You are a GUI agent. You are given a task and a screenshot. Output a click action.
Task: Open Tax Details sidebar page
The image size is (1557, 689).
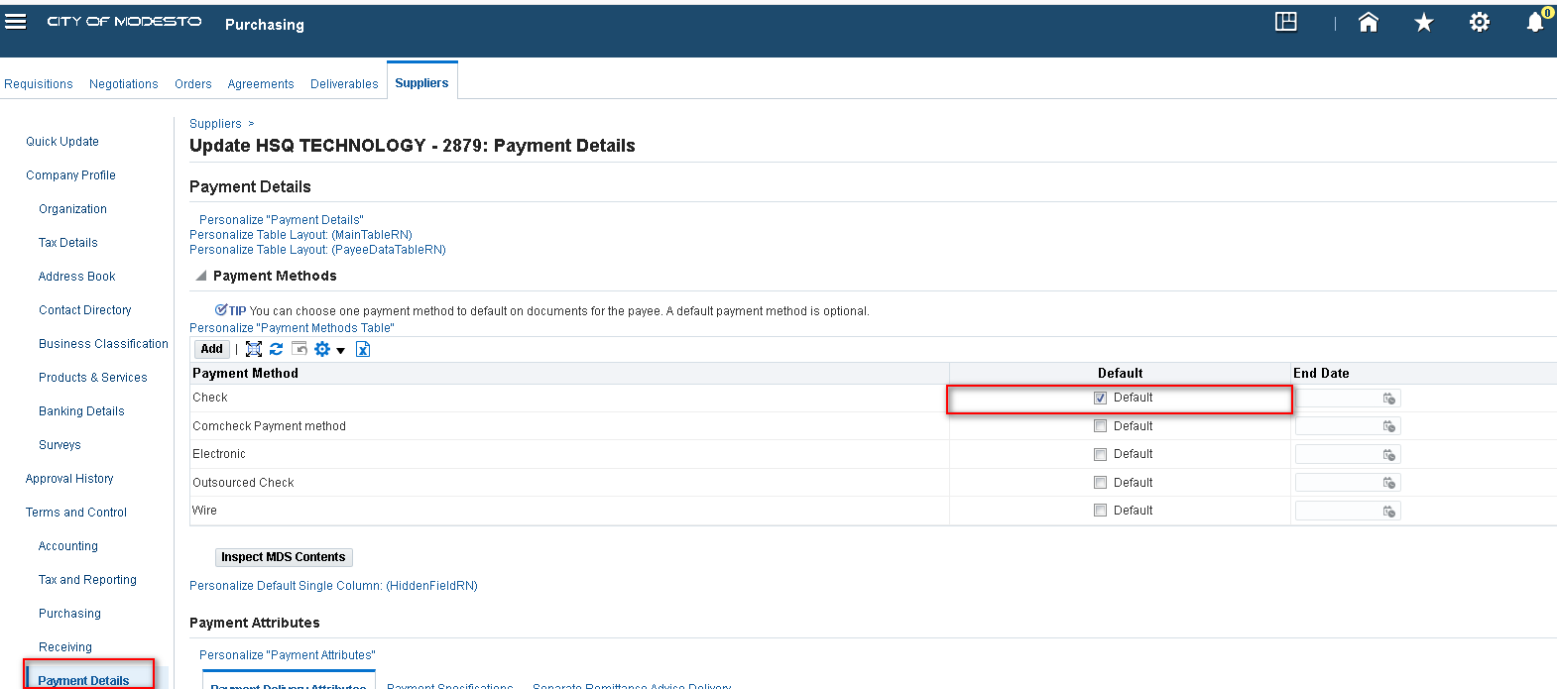[67, 243]
